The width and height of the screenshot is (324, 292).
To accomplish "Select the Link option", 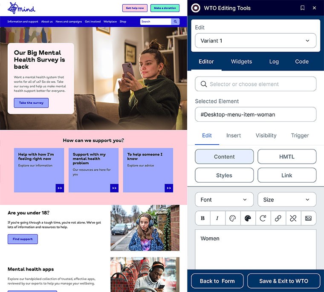I will pyautogui.click(x=287, y=175).
